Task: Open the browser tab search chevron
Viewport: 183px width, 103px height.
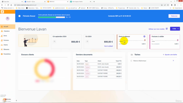Action: (x=171, y=2)
